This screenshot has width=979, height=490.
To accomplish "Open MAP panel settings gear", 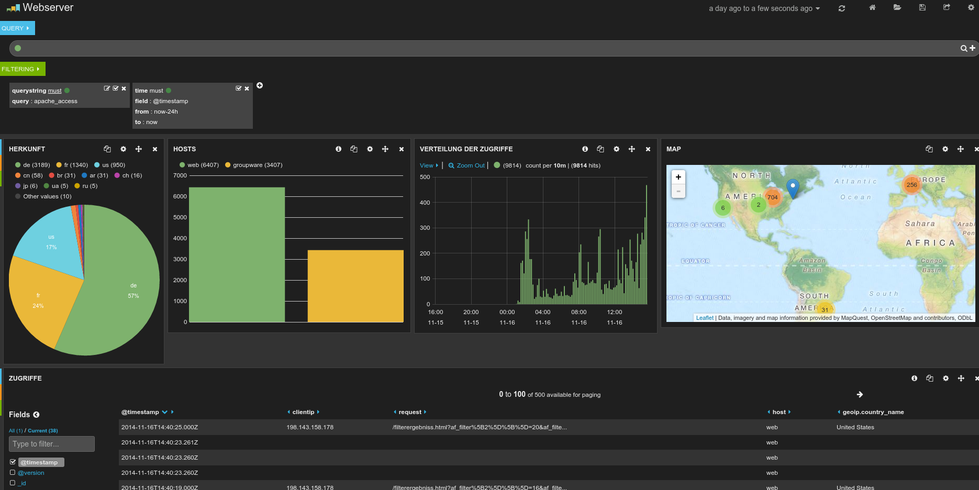I will [x=945, y=149].
